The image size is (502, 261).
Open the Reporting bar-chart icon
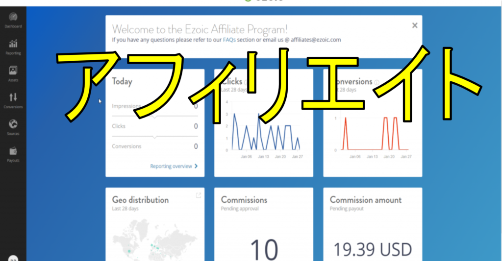pos(13,43)
